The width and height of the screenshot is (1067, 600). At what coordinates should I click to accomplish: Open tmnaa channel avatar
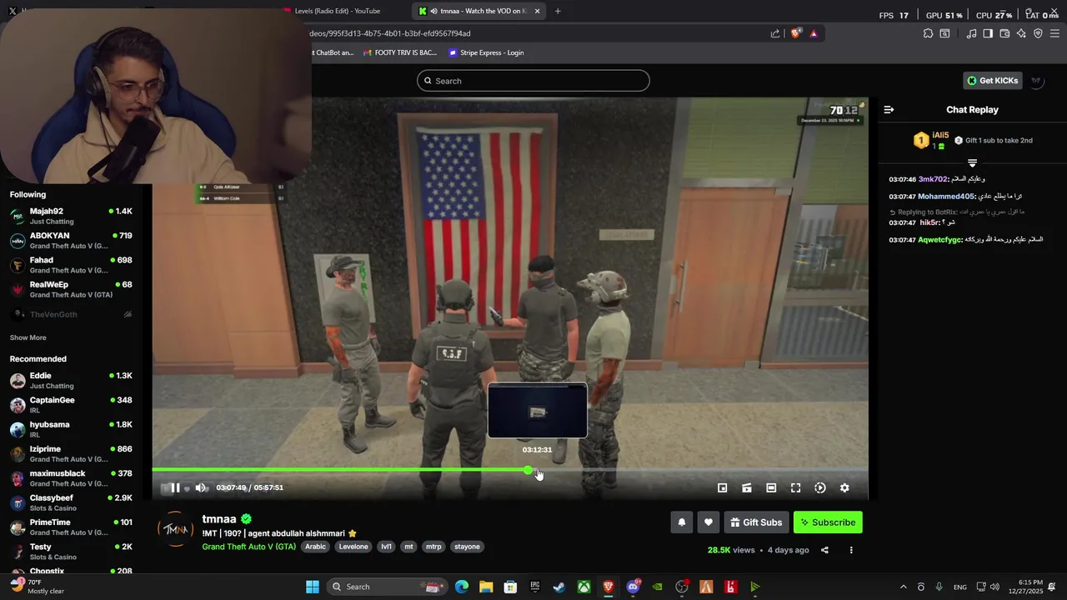coord(176,529)
